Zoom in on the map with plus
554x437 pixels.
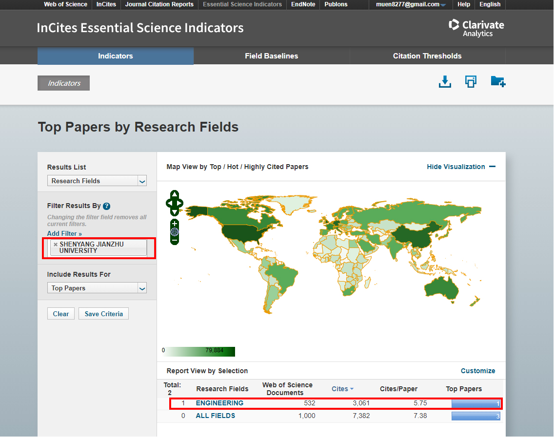175,224
